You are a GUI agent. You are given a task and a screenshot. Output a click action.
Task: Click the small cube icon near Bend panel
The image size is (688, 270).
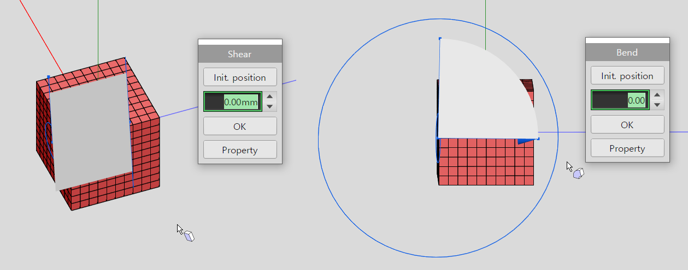(x=579, y=174)
